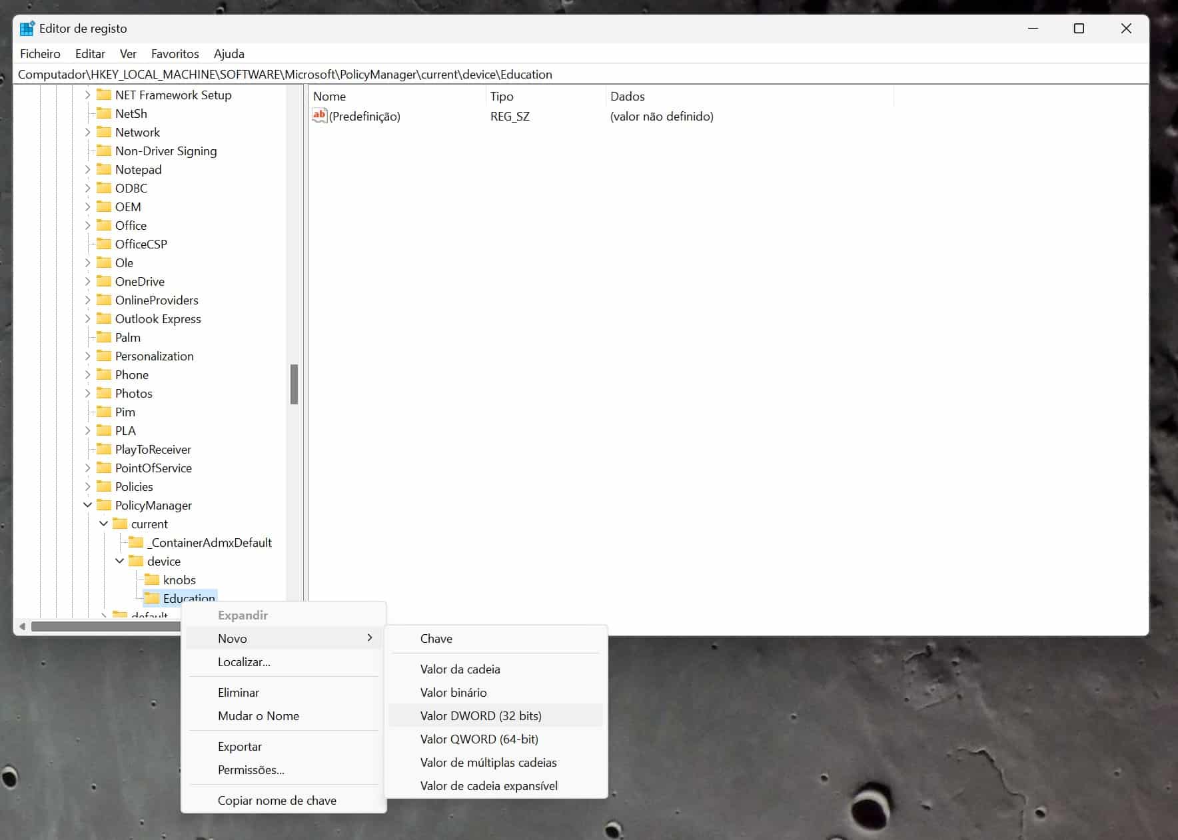Viewport: 1178px width, 840px height.
Task: Click the Policies folder icon
Action: tap(104, 486)
